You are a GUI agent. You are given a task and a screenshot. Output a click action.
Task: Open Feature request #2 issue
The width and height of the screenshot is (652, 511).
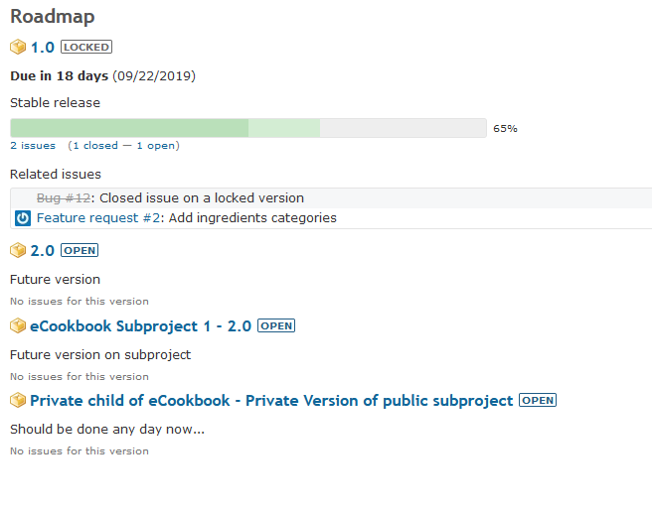[98, 218]
